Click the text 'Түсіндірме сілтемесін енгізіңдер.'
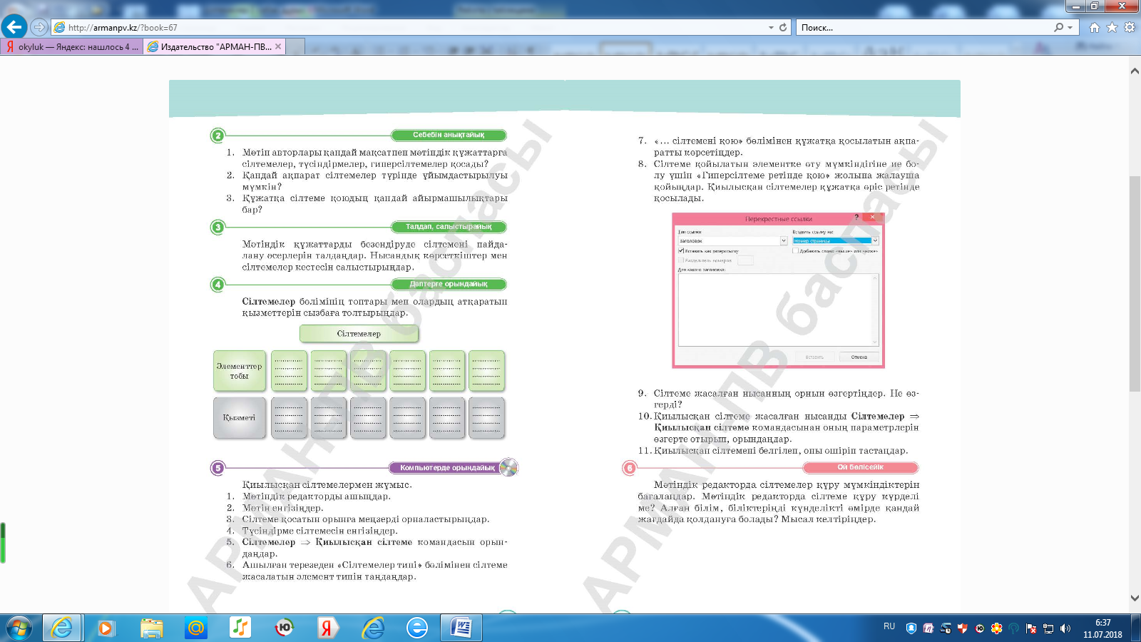The image size is (1141, 642). click(320, 531)
